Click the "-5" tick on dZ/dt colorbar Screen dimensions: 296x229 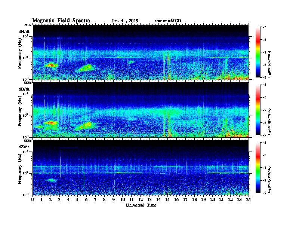tap(265, 143)
